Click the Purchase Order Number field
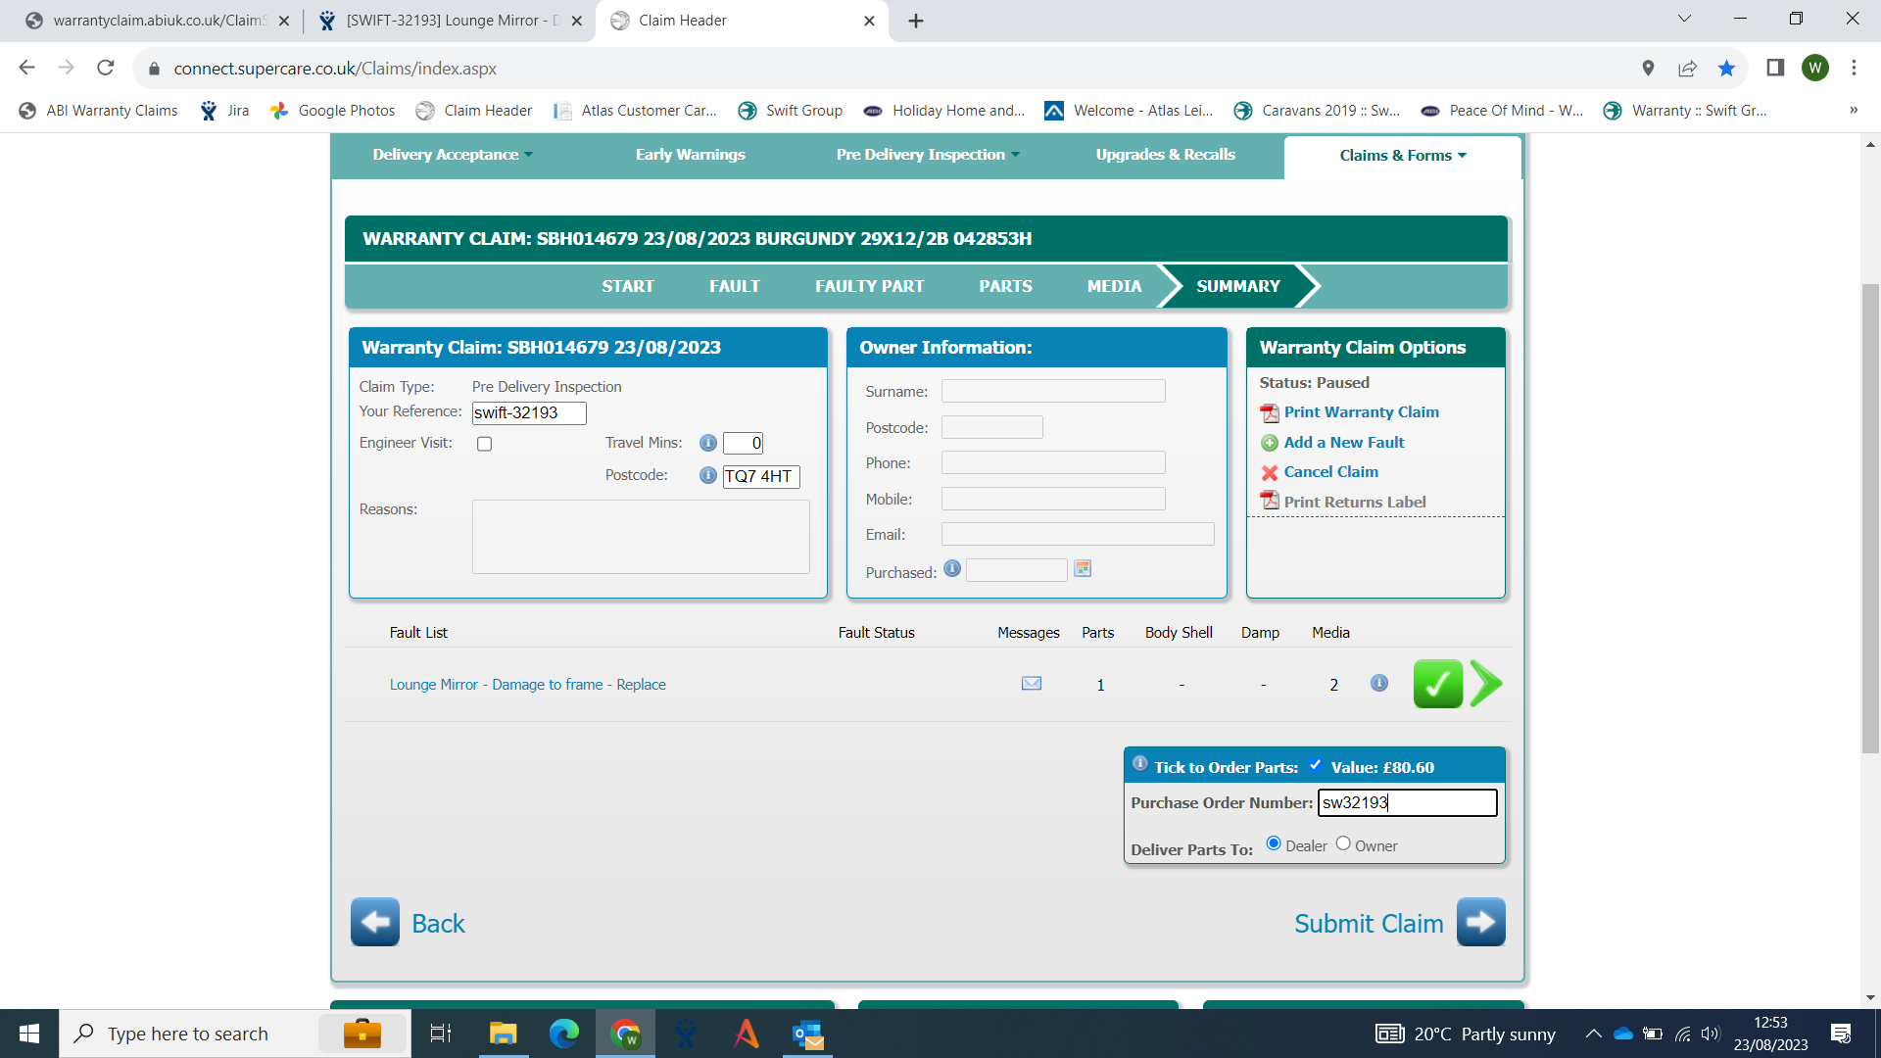This screenshot has height=1058, width=1881. click(1407, 802)
